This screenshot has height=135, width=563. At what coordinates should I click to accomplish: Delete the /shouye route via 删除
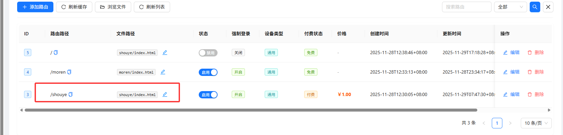[x=536, y=94]
